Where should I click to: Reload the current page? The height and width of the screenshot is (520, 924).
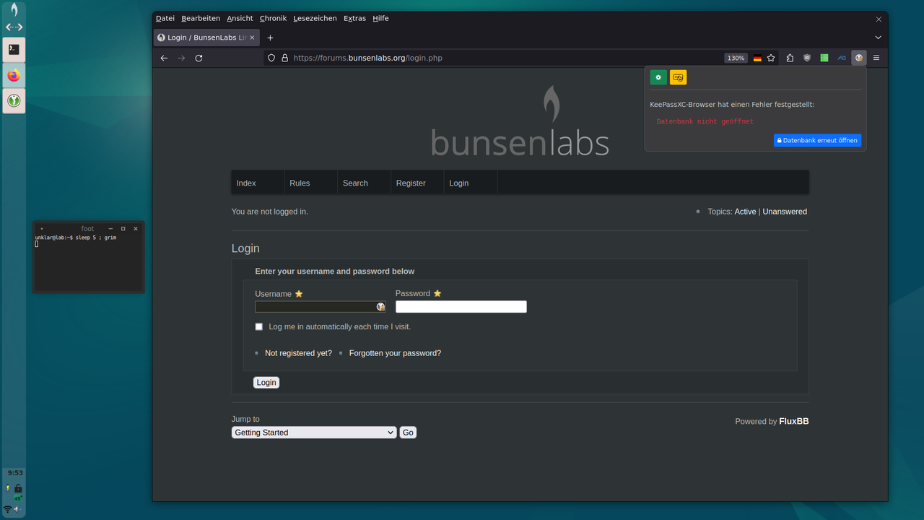199,58
